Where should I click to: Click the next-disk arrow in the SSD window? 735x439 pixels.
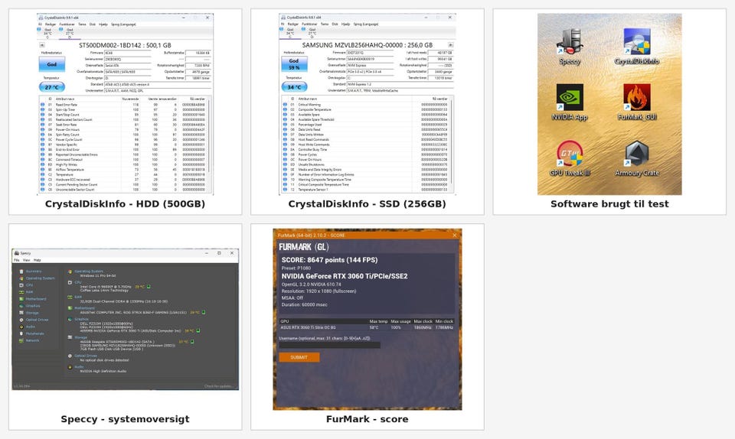click(450, 45)
